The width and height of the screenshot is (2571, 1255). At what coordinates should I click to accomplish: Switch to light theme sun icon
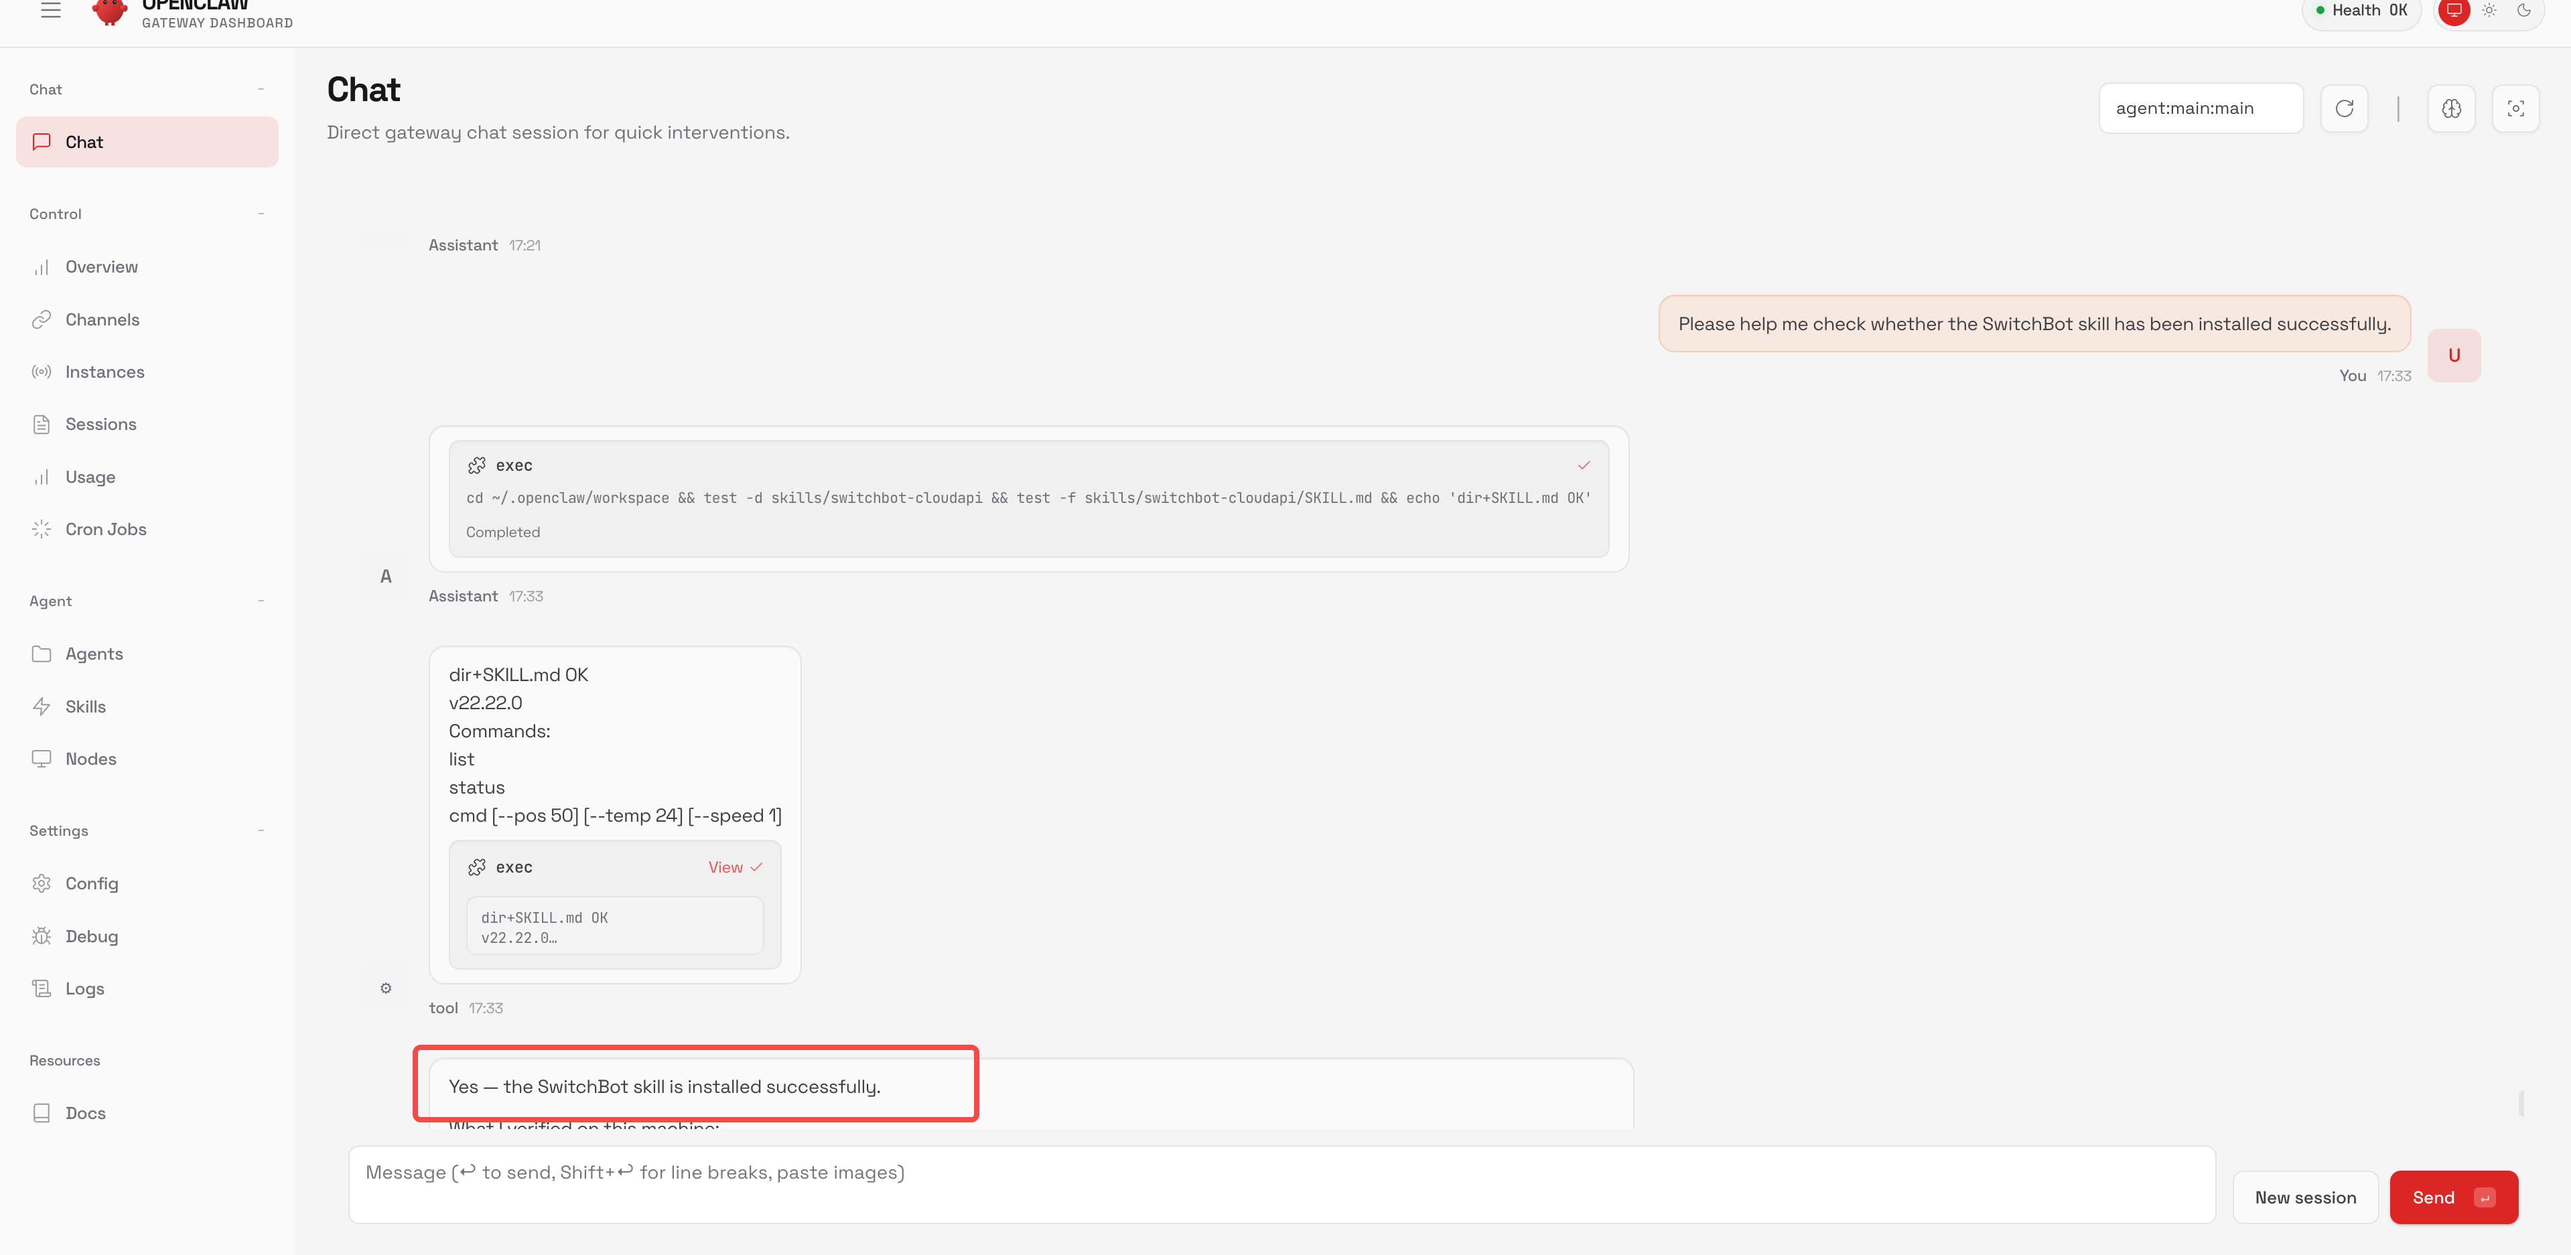2489,11
